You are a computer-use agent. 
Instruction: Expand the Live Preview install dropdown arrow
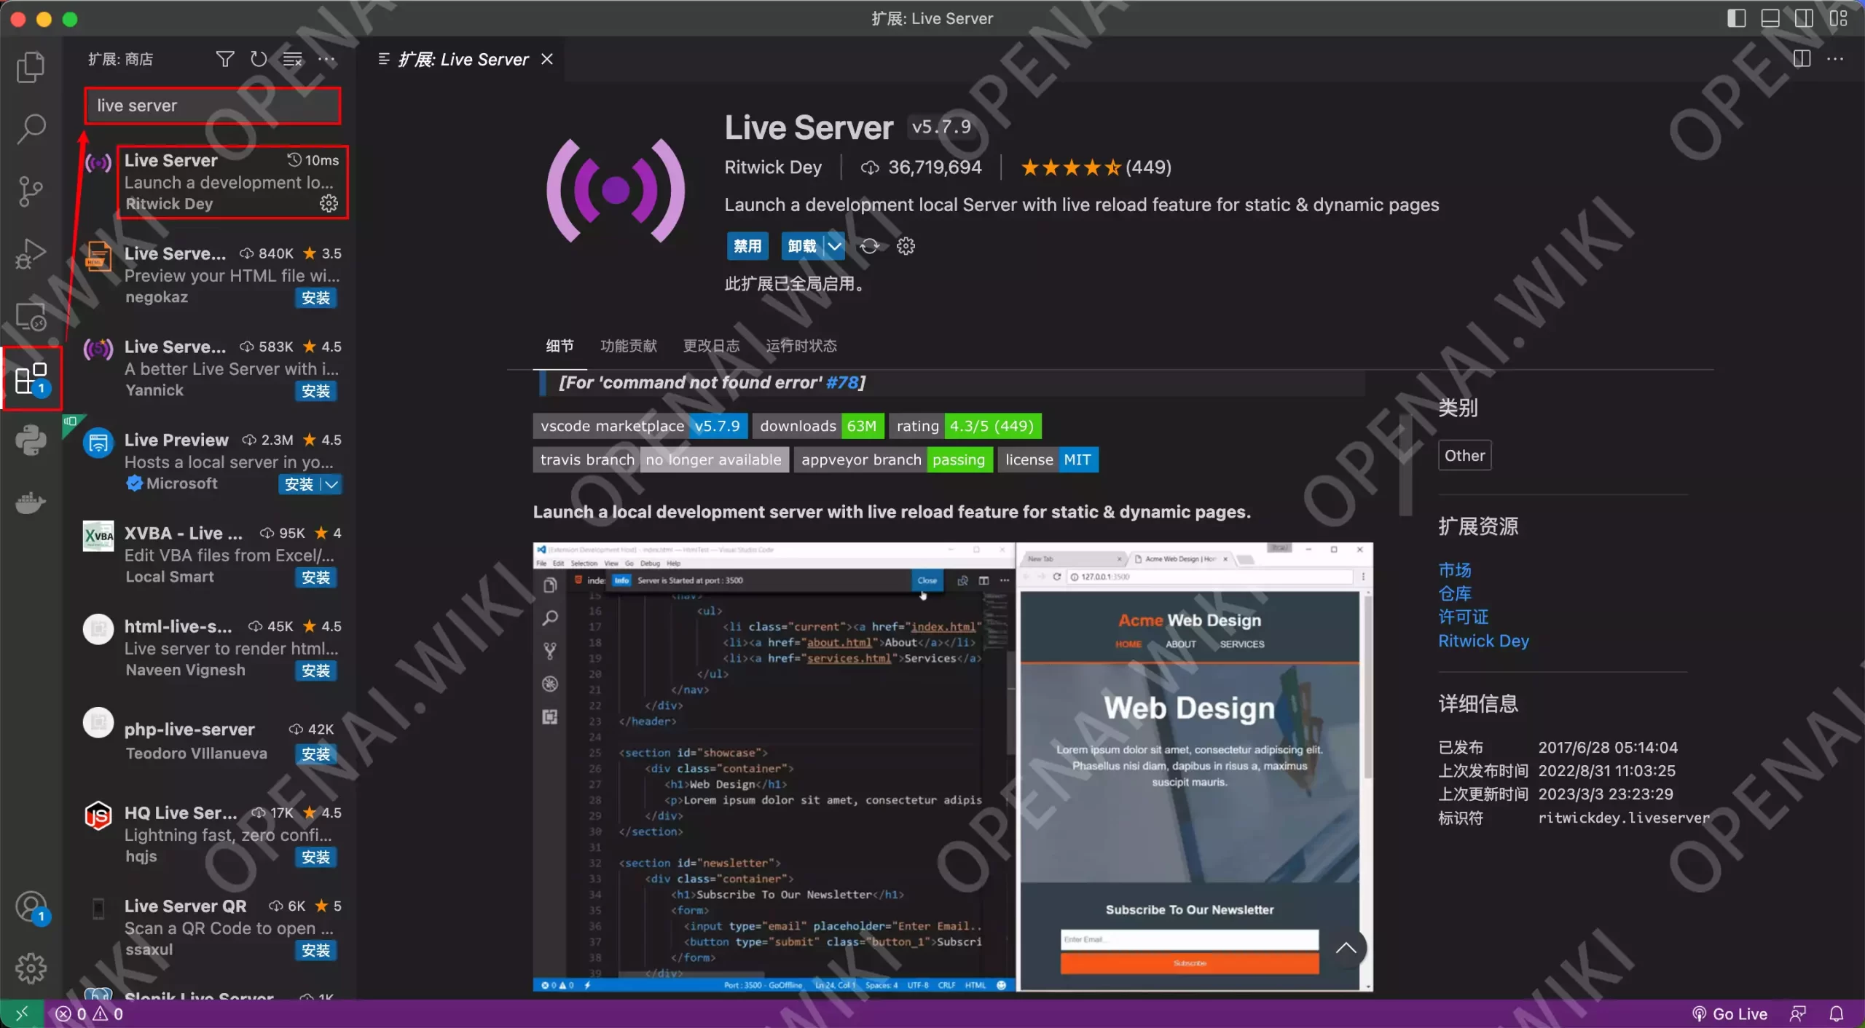click(332, 484)
